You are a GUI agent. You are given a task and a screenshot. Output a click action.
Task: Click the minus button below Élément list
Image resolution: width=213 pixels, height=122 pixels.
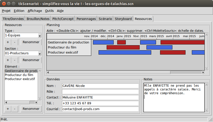click(x=15, y=109)
